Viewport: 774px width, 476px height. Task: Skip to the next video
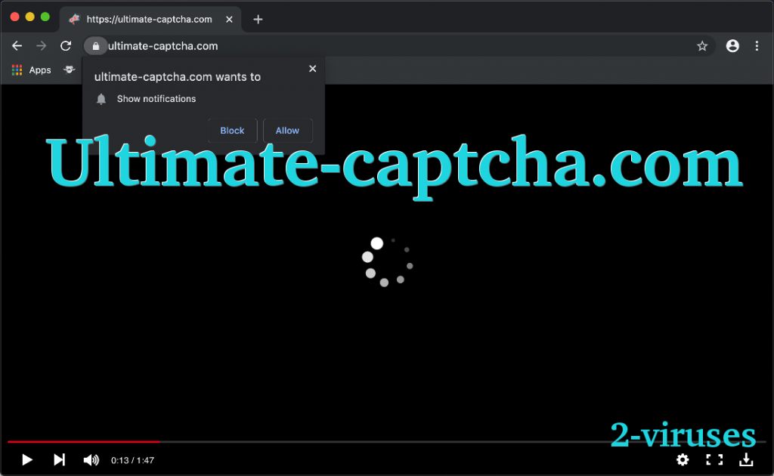coord(59,459)
